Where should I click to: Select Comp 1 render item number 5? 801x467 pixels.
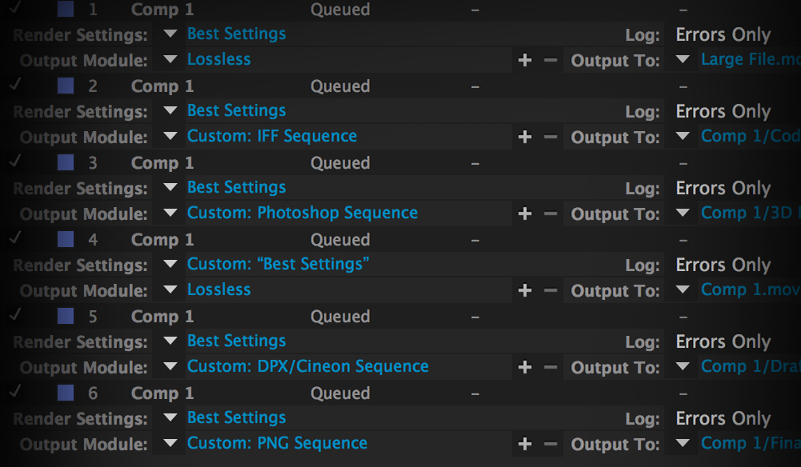(x=162, y=316)
